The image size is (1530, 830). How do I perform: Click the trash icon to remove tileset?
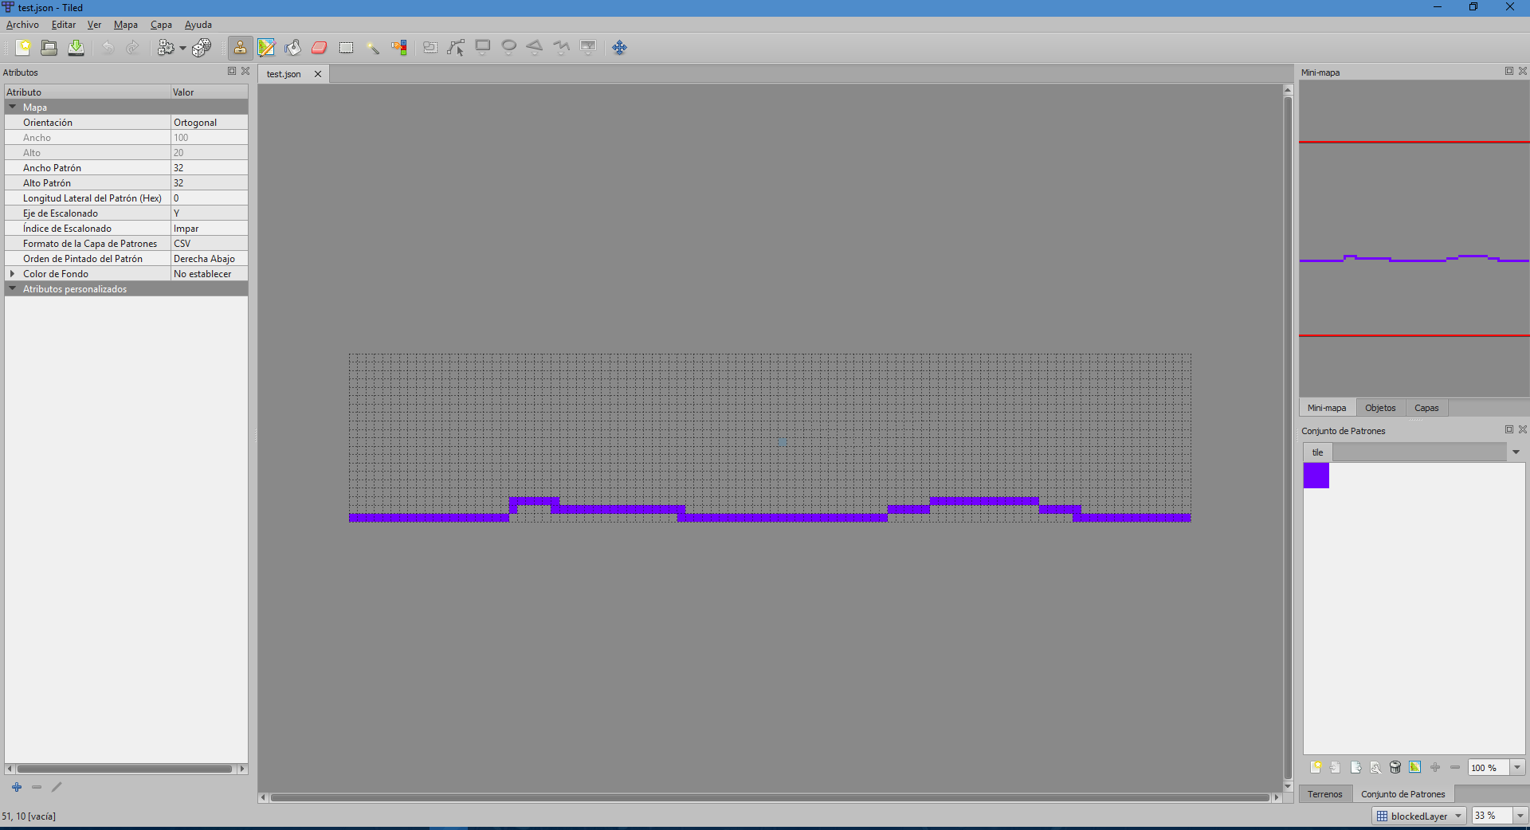click(x=1395, y=767)
